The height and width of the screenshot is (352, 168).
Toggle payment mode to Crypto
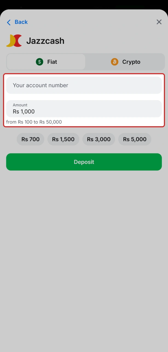[x=125, y=62]
